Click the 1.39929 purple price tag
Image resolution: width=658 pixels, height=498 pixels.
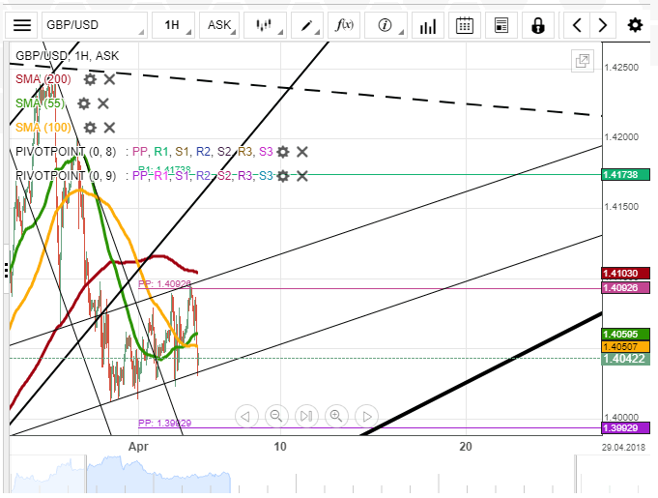[626, 427]
